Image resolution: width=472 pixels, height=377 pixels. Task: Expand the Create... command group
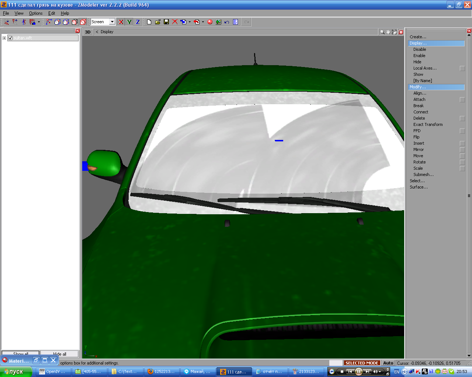click(418, 37)
